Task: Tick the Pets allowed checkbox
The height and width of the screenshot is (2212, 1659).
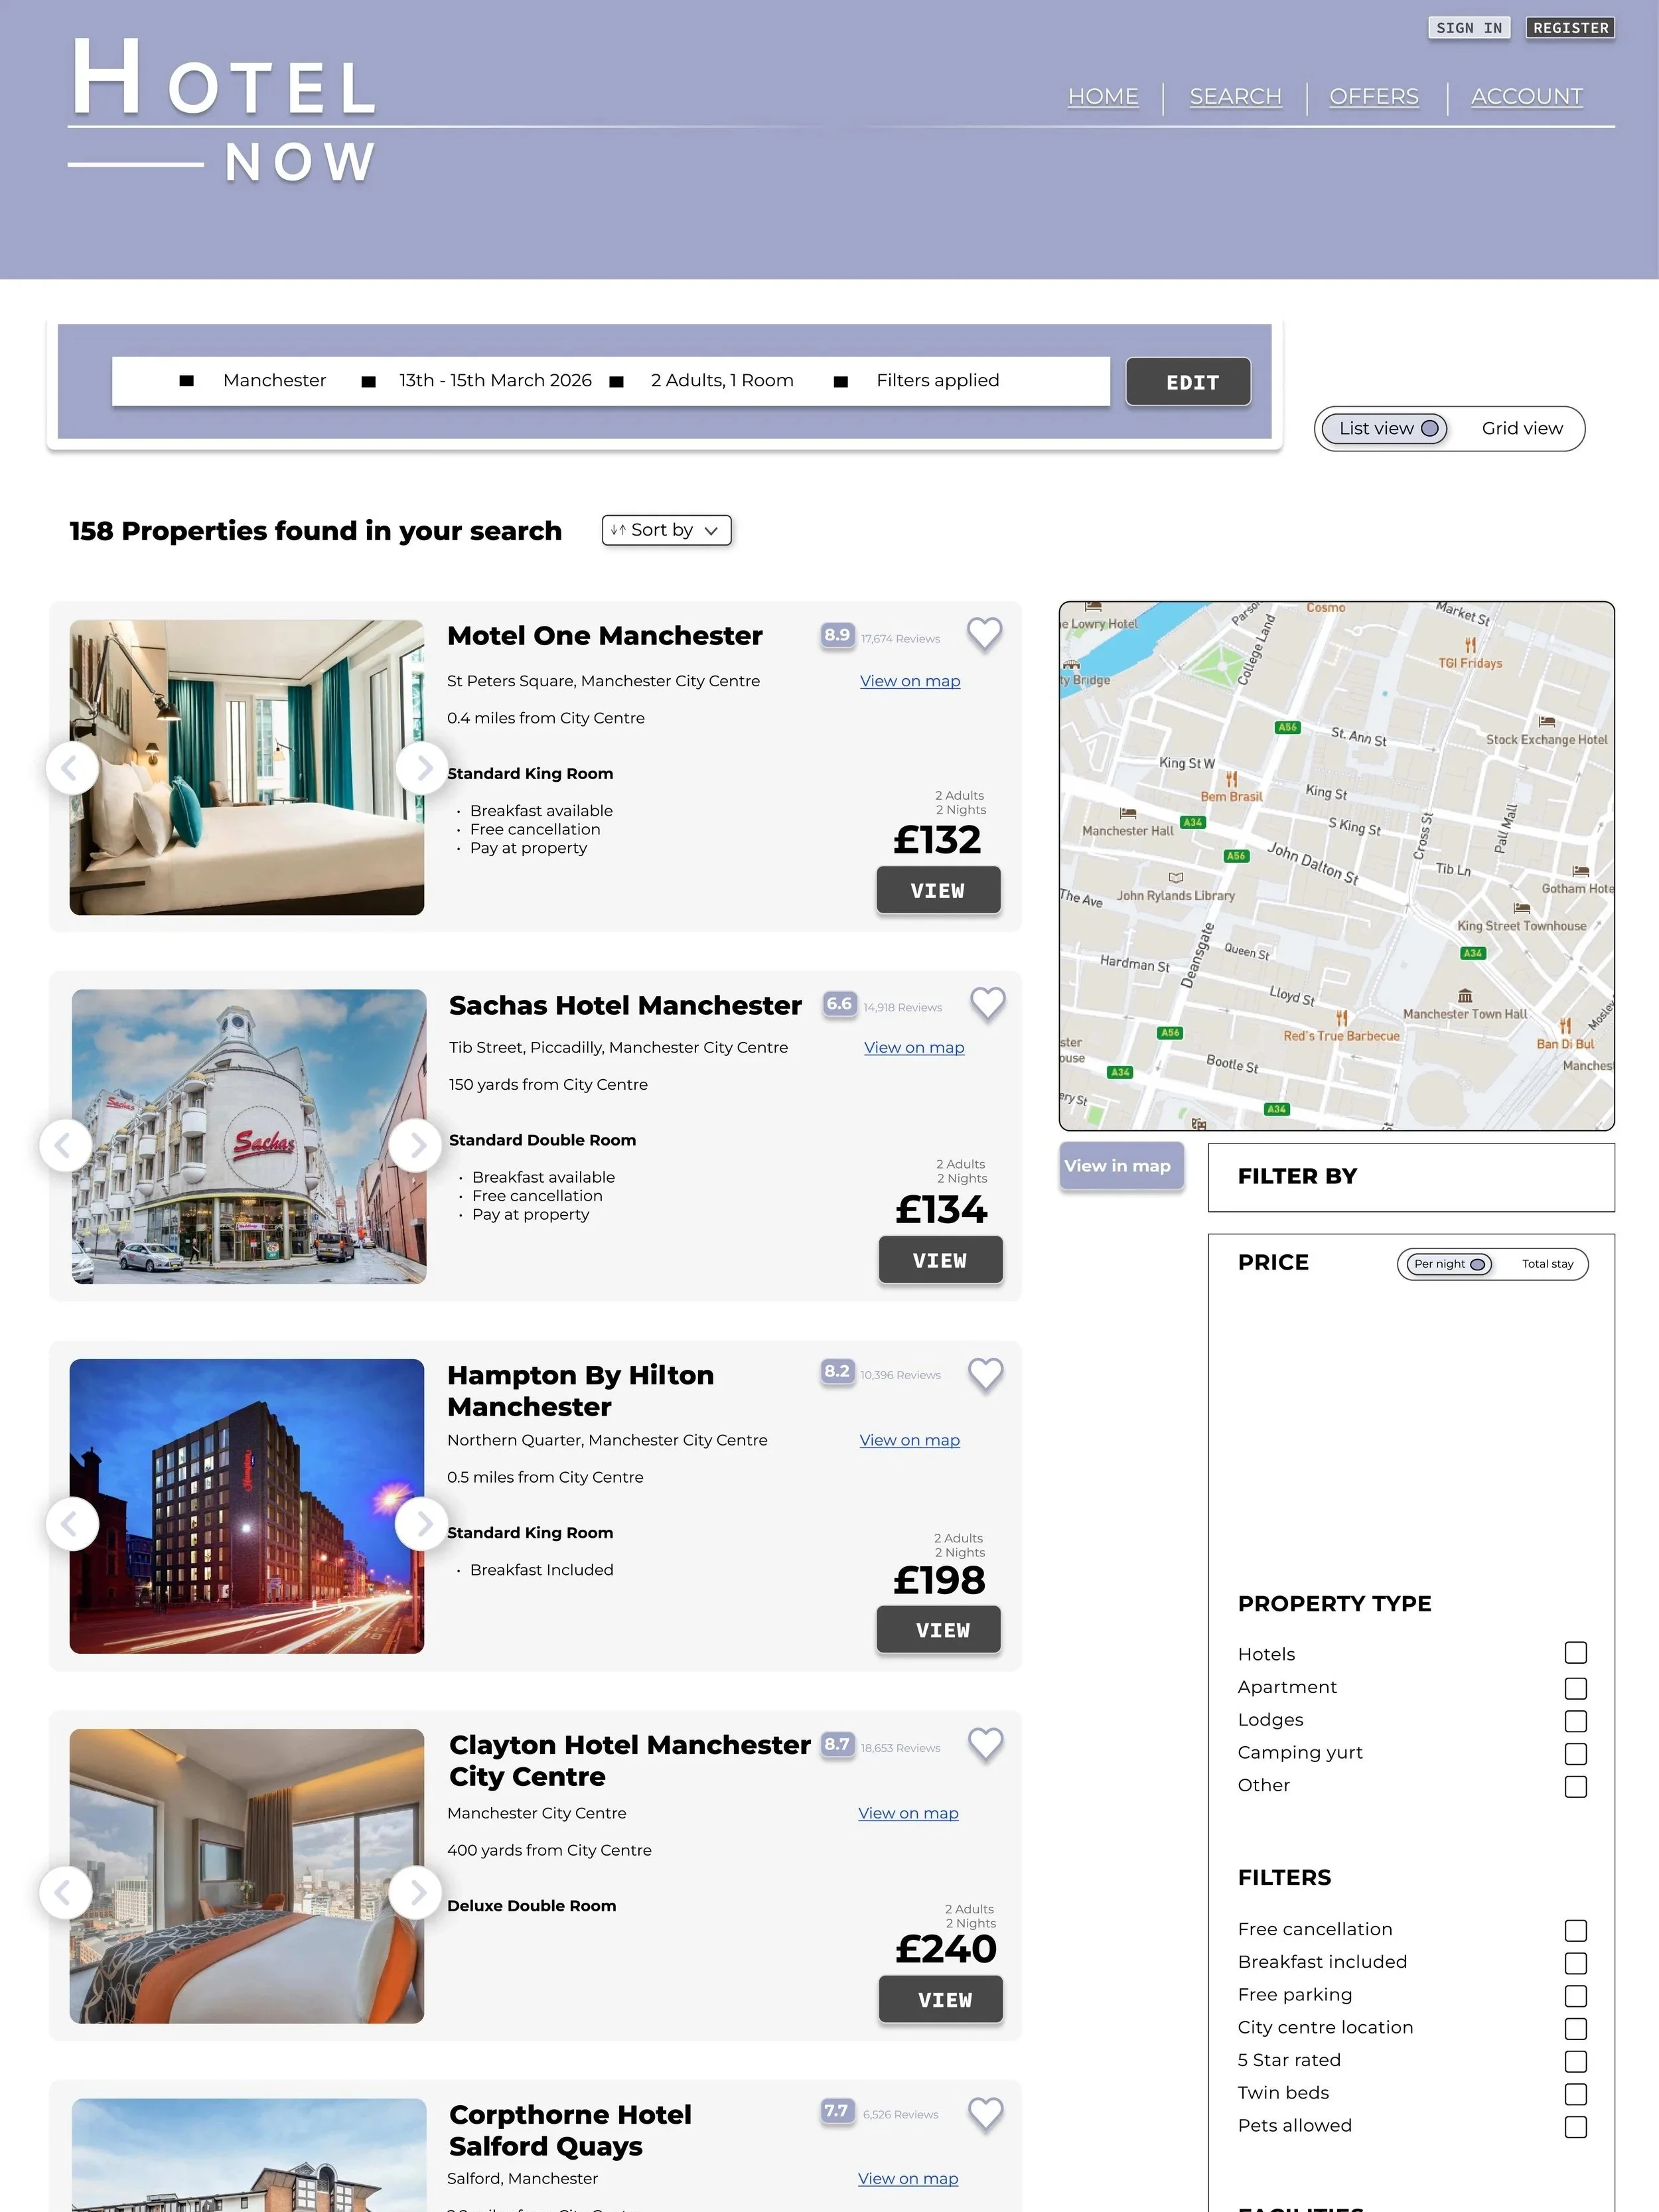Action: click(x=1575, y=2126)
